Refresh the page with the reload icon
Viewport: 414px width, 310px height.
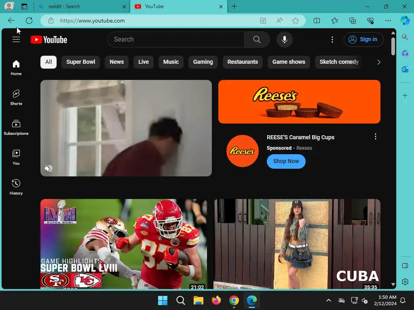pos(29,21)
